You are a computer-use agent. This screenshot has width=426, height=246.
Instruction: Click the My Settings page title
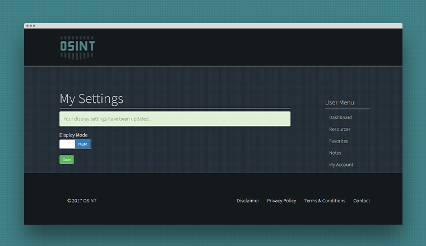91,99
